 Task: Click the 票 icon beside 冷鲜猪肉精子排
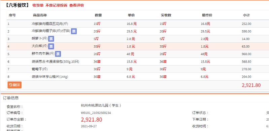pos(74,31)
